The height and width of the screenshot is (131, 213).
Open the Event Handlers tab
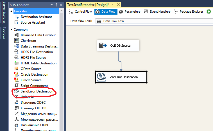coord(157,12)
